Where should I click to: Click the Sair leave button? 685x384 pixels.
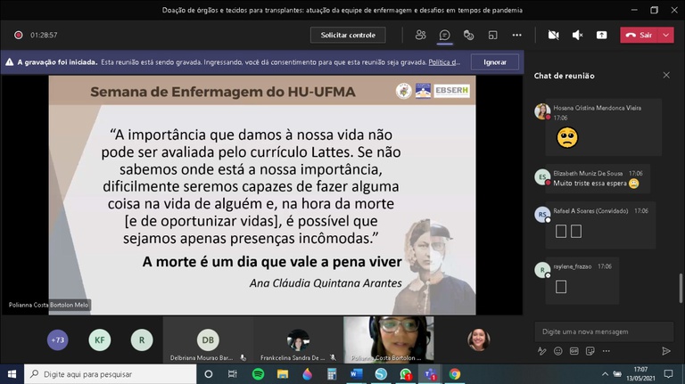coord(640,35)
